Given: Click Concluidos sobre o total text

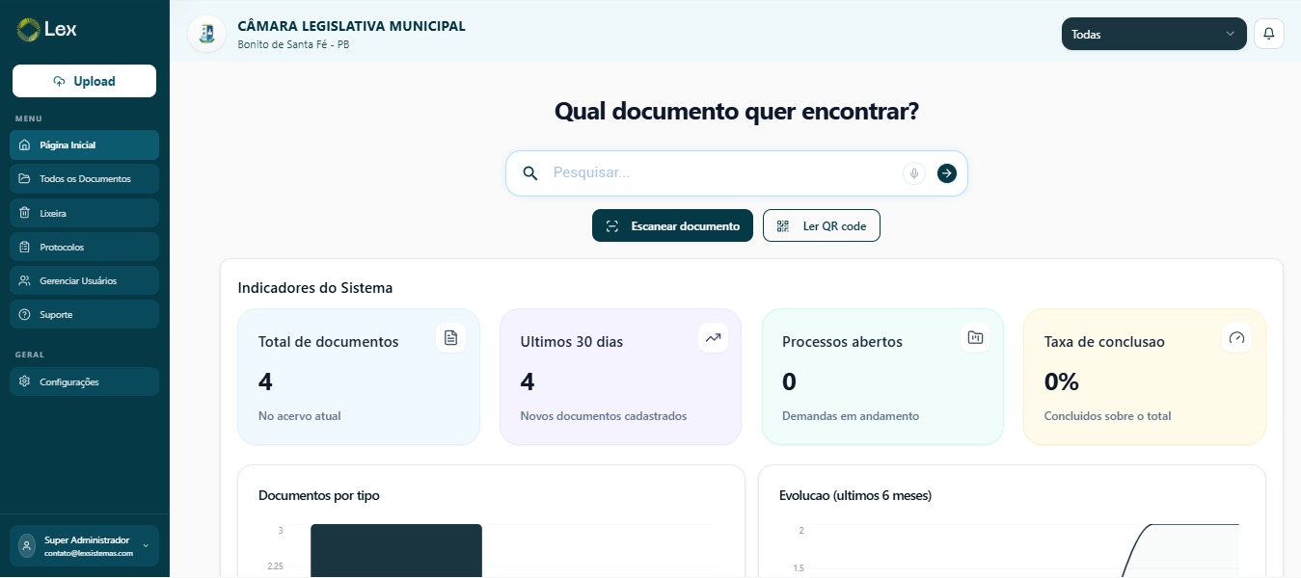Looking at the screenshot, I should 1107,416.
